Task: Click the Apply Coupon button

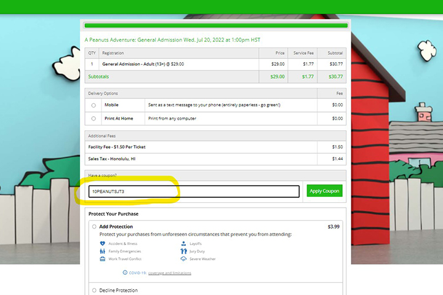Action: pyautogui.click(x=325, y=191)
